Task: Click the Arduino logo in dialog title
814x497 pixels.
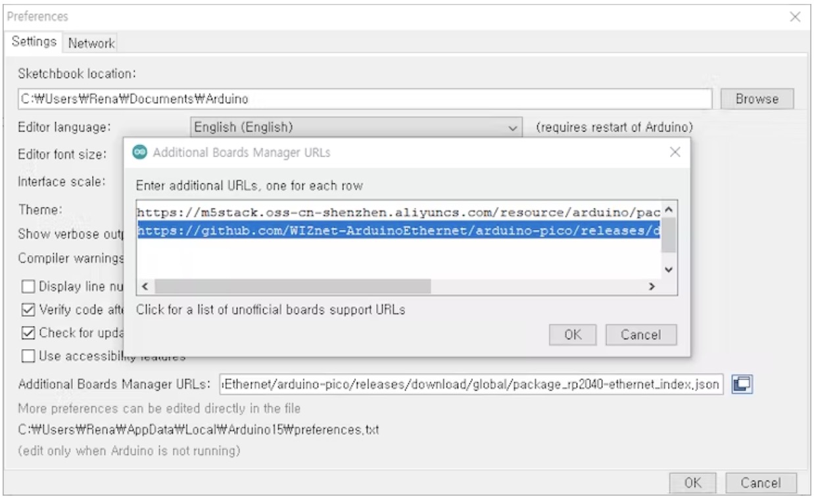Action: click(140, 153)
